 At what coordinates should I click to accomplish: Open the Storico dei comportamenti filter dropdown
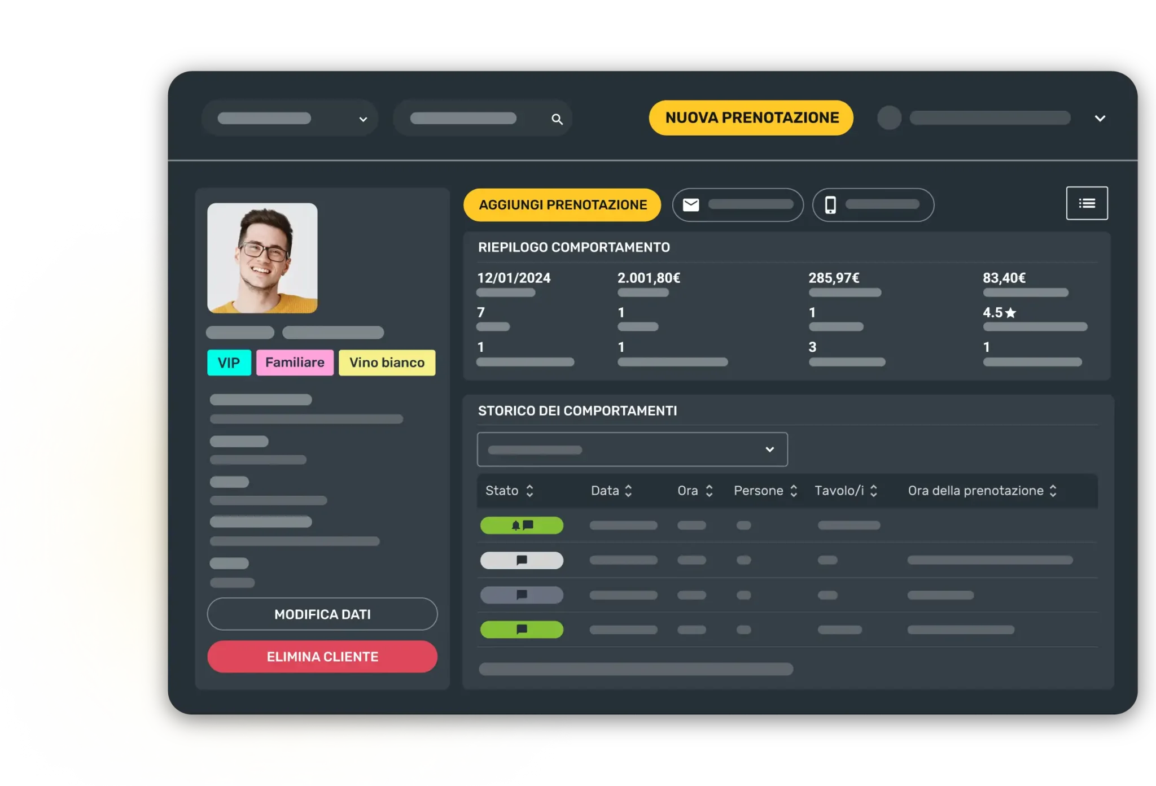(632, 449)
